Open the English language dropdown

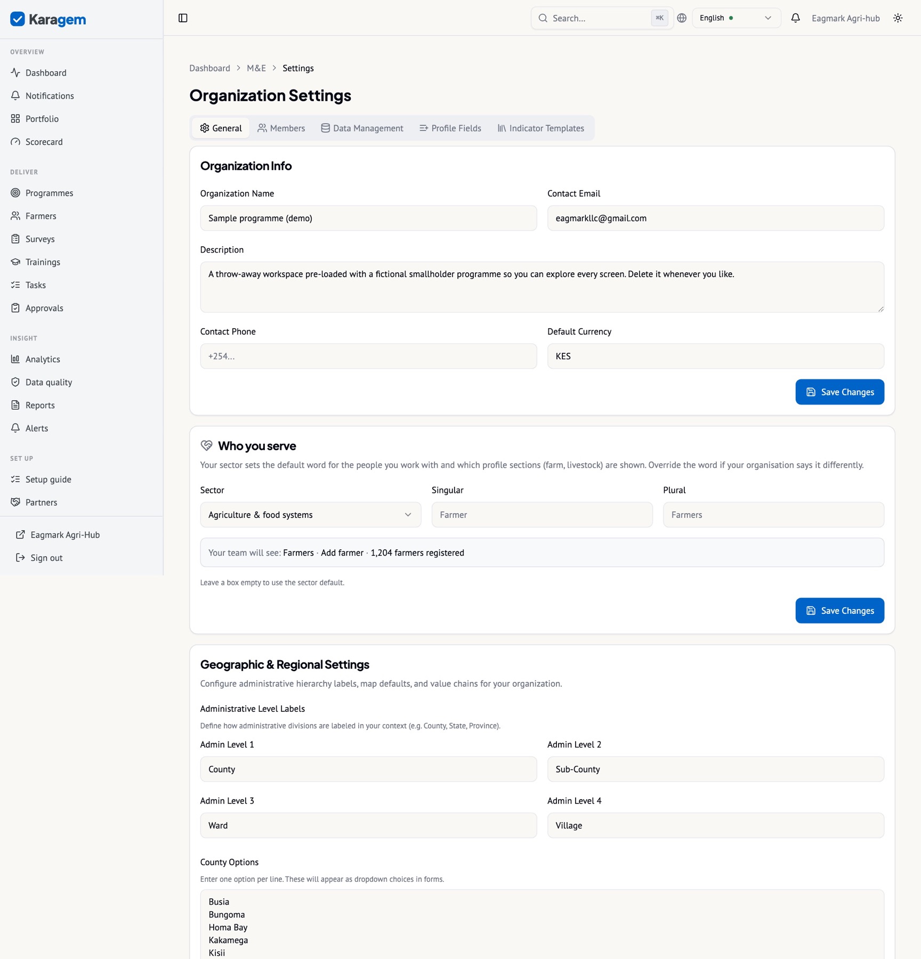pos(736,18)
